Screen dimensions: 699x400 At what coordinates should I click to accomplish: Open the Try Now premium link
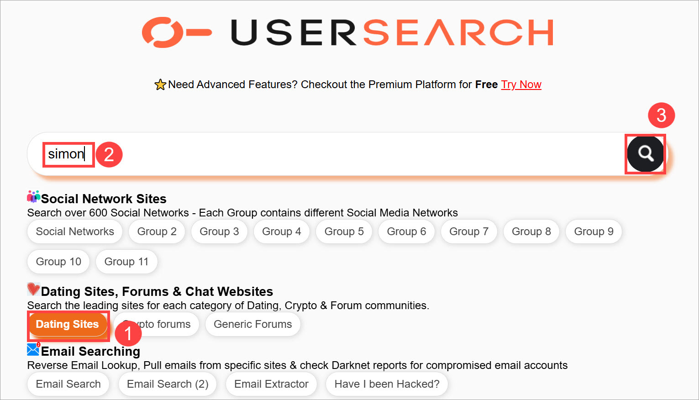(521, 84)
